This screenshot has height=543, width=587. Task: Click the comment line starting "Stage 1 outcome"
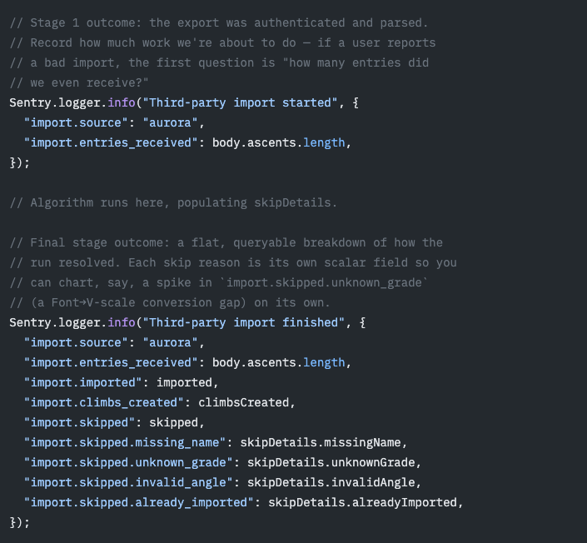point(219,22)
